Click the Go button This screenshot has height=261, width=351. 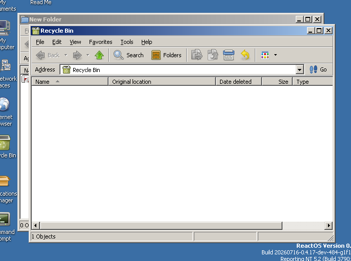point(318,69)
